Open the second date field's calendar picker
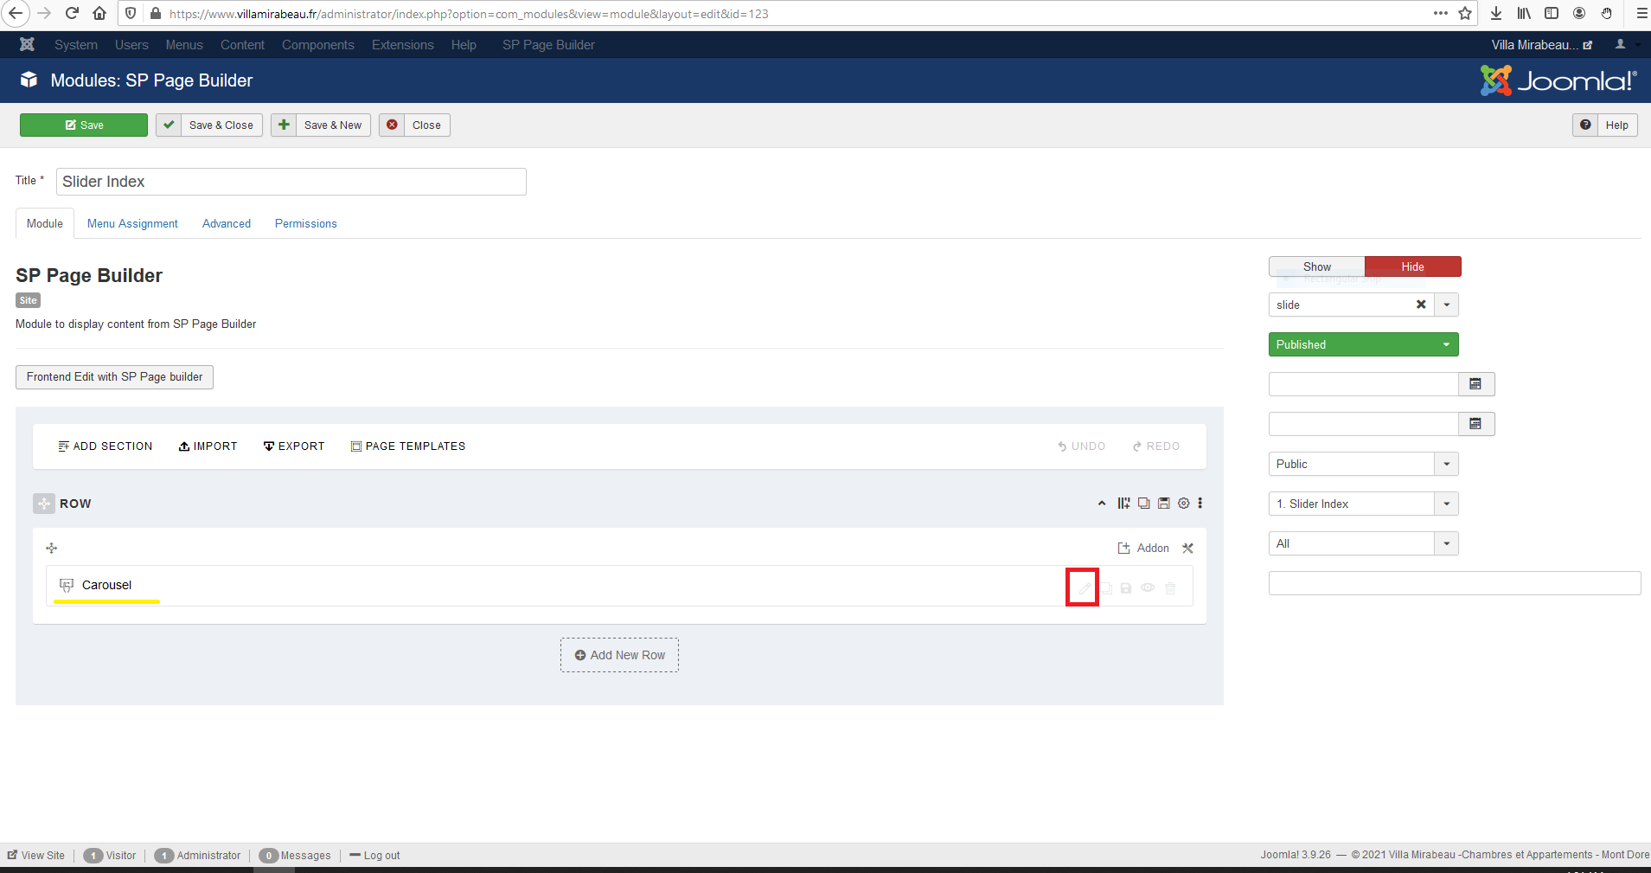The image size is (1651, 873). click(1476, 424)
